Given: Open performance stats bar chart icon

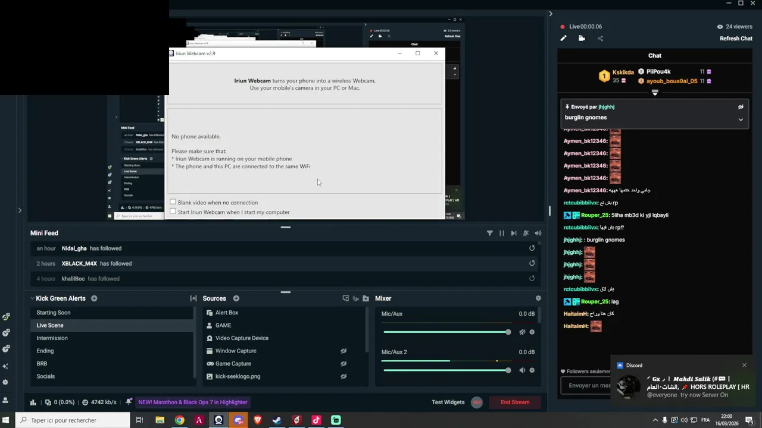Looking at the screenshot, I should (33, 402).
